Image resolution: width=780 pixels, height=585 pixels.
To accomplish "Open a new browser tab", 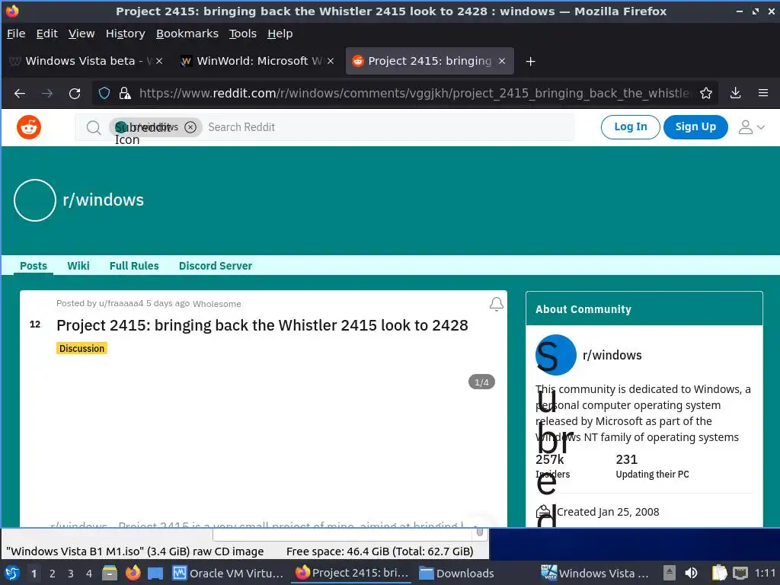I will coord(531,61).
